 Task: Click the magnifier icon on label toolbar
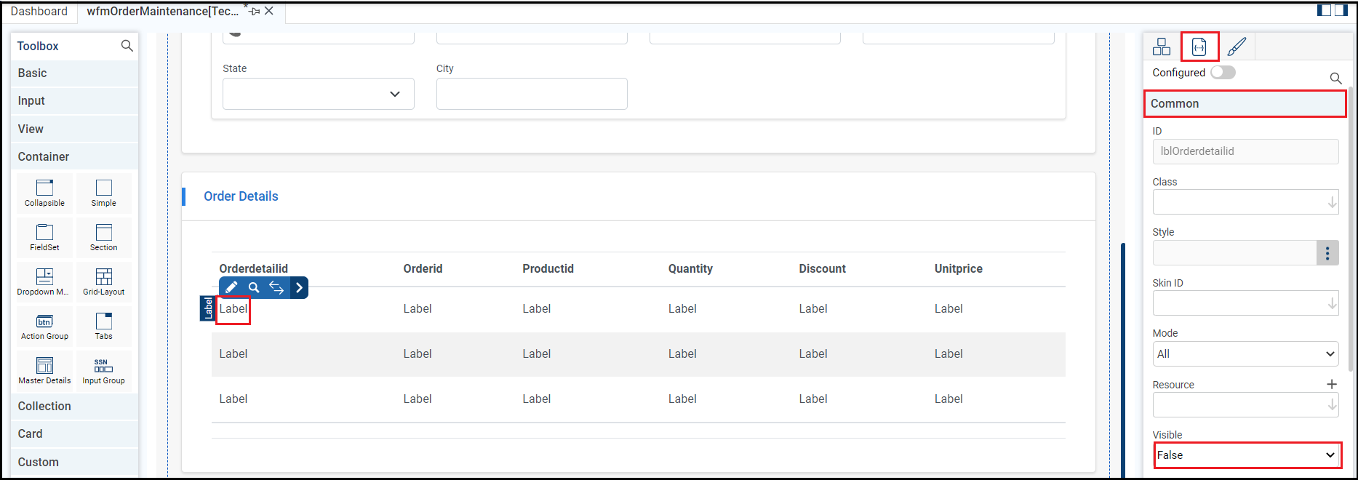(x=254, y=287)
